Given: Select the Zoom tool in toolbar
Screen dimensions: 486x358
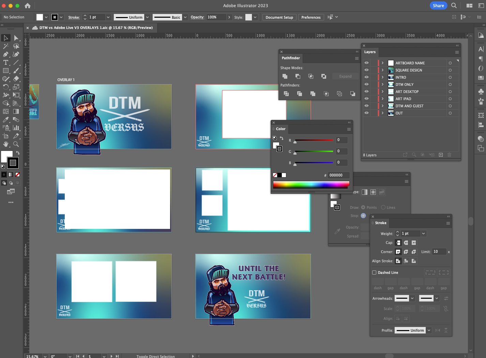Looking at the screenshot, I should pyautogui.click(x=16, y=144).
